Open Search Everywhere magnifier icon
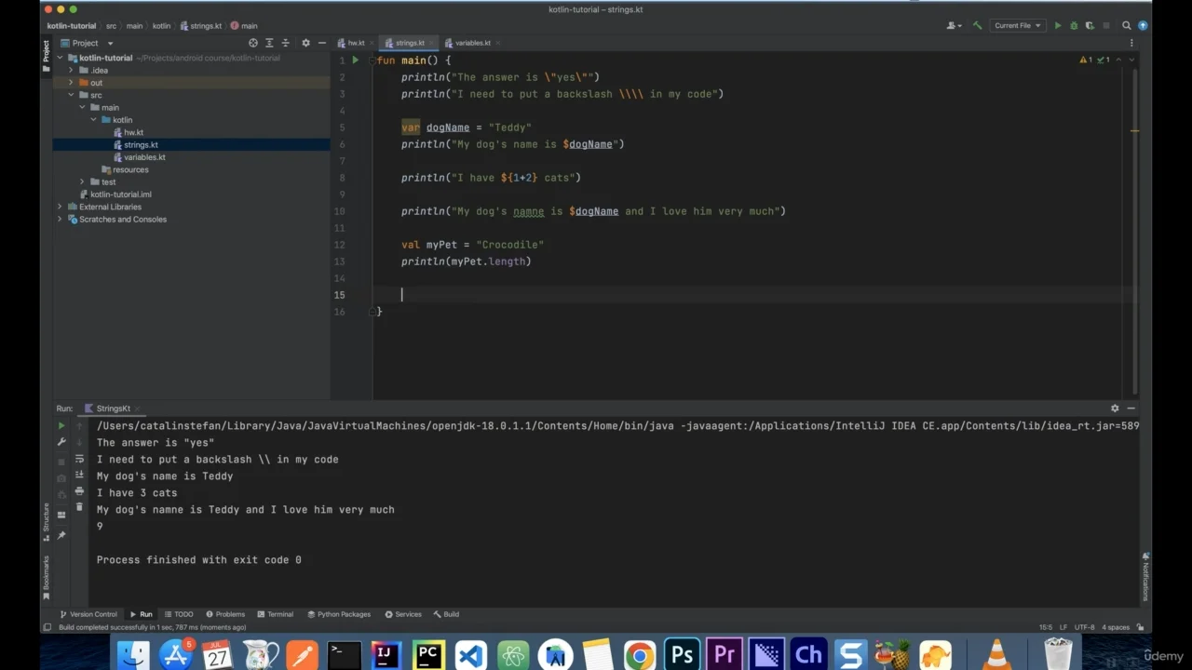 [1126, 26]
